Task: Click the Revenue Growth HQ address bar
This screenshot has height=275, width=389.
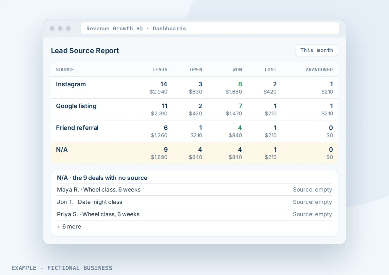Action: click(210, 28)
